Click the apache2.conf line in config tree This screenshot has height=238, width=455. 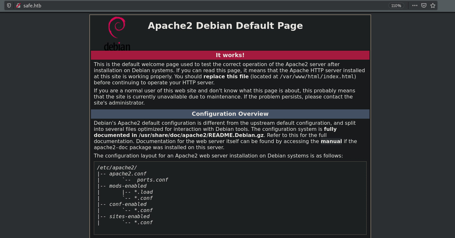pyautogui.click(x=128, y=174)
